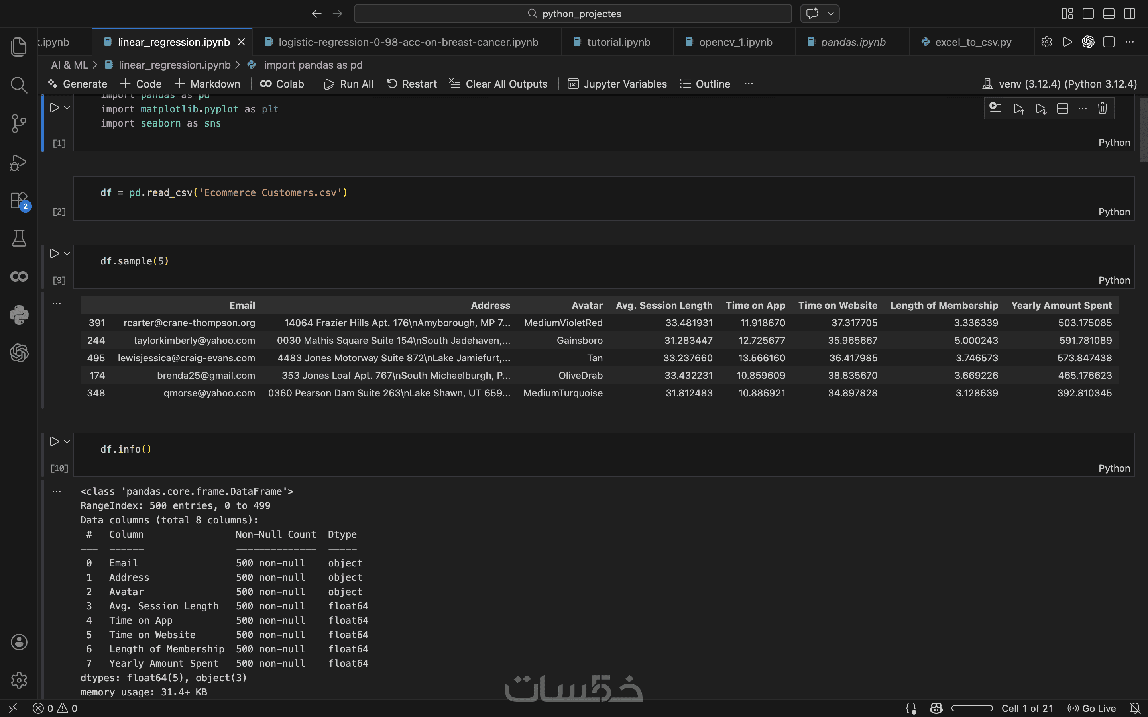Toggle the bottom panel layout button

point(1109,14)
